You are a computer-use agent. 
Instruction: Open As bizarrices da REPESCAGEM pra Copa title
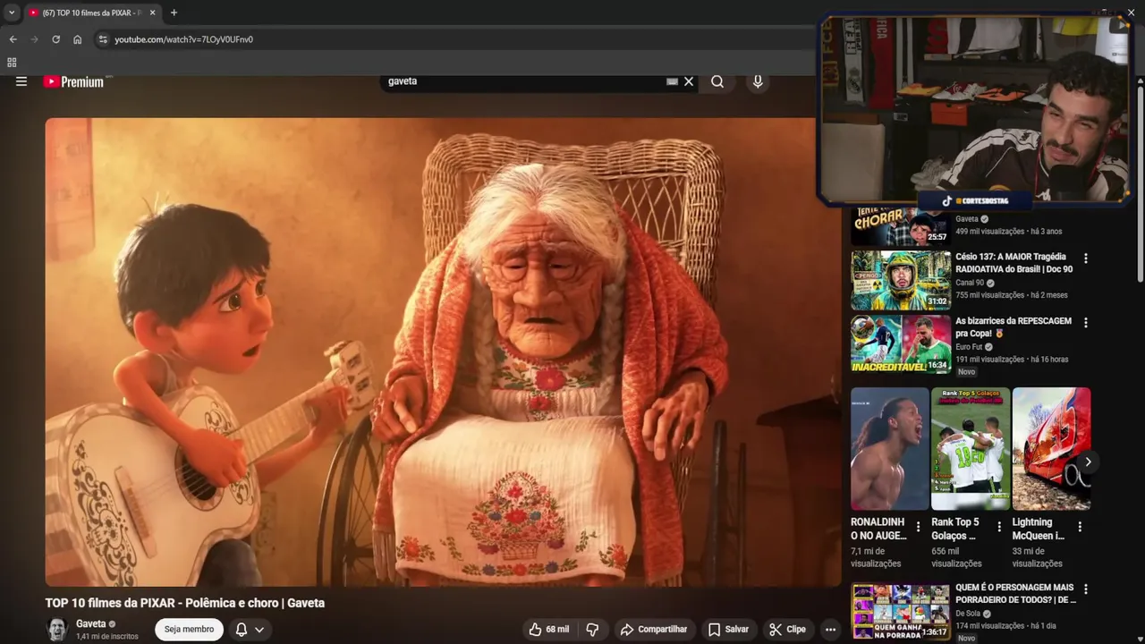1014,327
